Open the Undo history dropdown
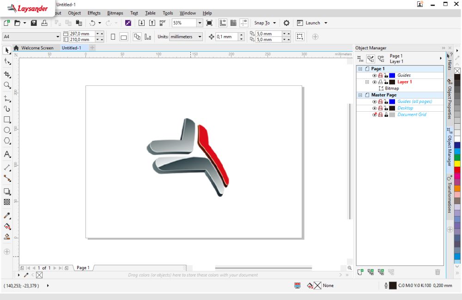The image size is (462, 300). pos(100,23)
